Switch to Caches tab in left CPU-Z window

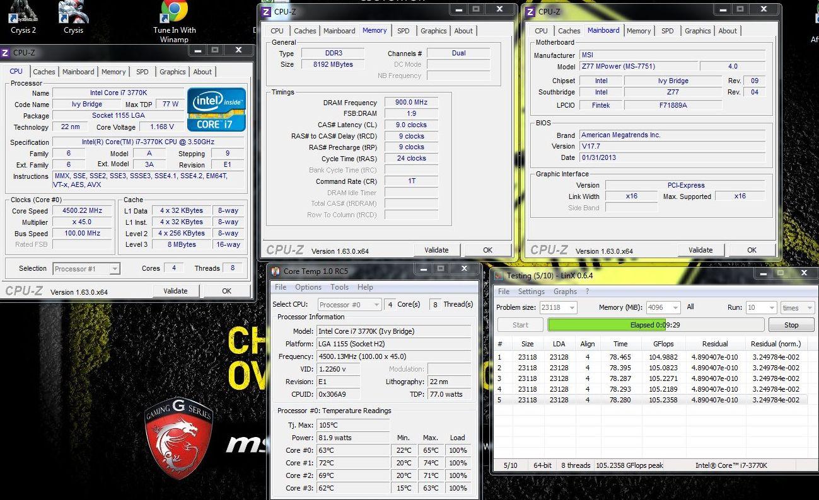pyautogui.click(x=44, y=72)
